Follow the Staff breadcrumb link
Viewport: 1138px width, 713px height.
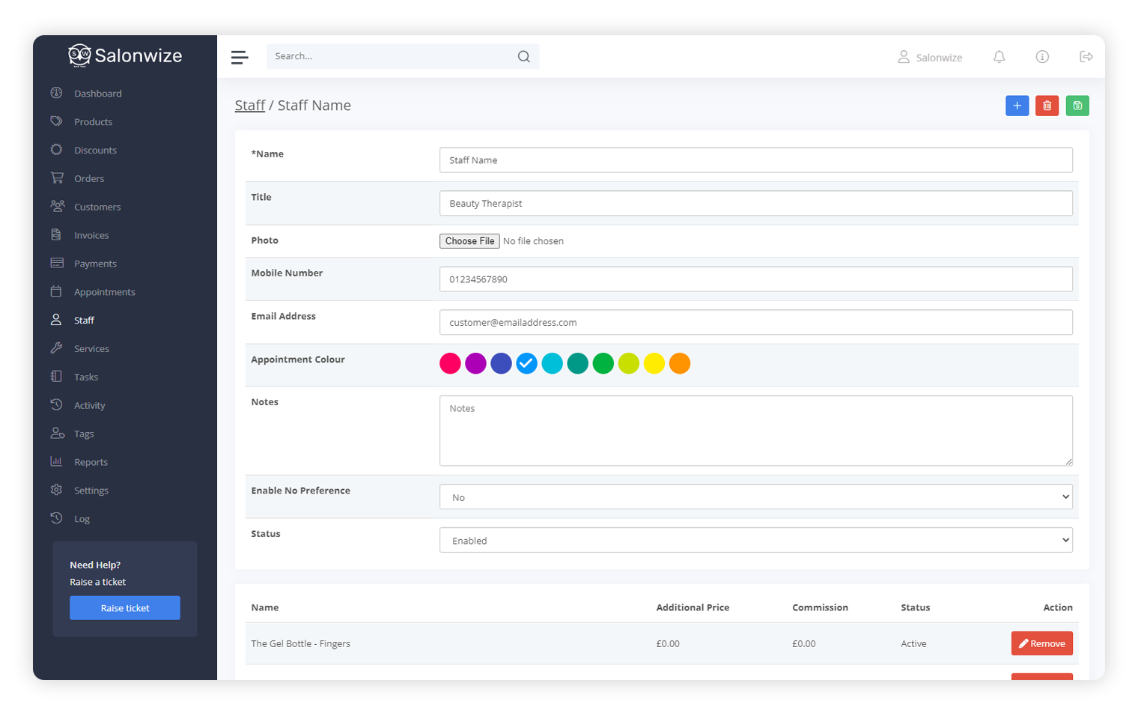[x=249, y=106]
